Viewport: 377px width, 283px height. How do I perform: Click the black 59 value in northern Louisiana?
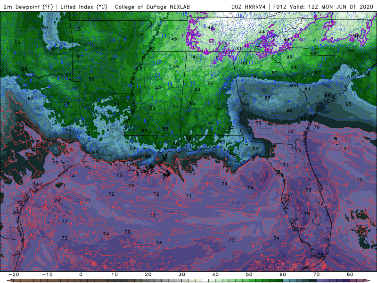[116, 104]
